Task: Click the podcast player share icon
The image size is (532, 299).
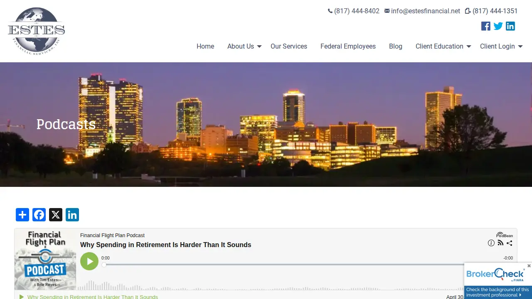Action: (x=509, y=243)
